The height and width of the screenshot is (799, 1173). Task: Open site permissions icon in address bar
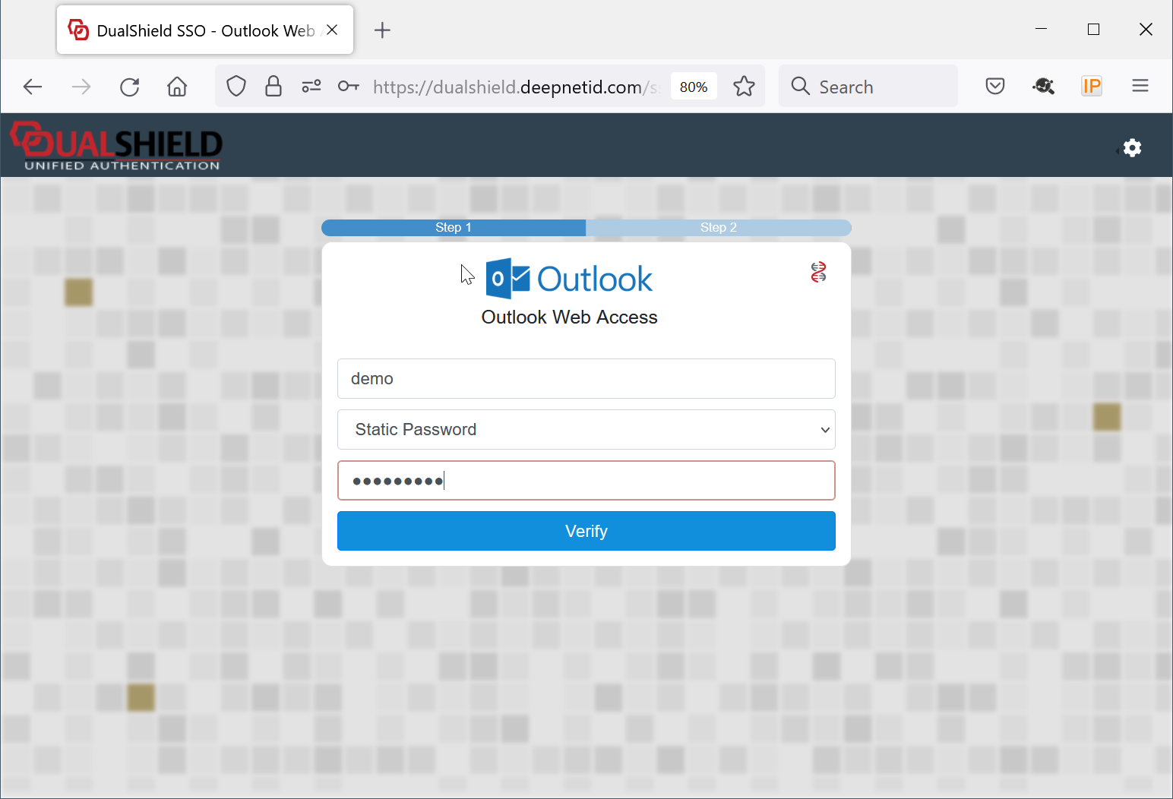[311, 87]
